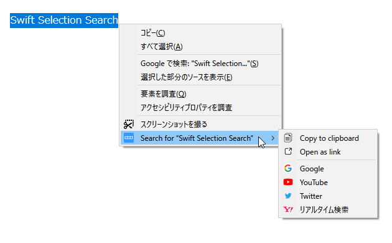The height and width of the screenshot is (243, 392).
Task: Select Open as link in submenu
Action: [328, 151]
